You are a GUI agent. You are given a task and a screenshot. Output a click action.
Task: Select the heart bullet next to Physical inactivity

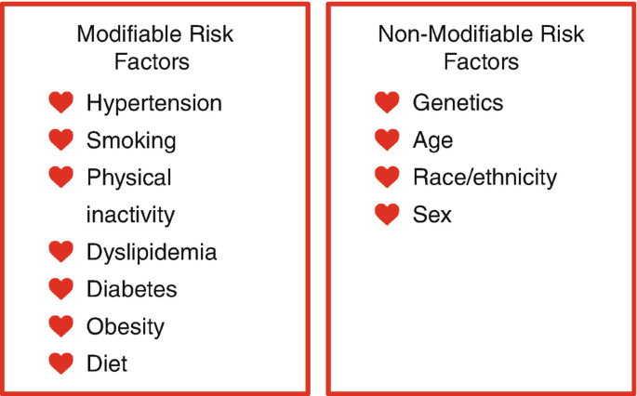61,177
